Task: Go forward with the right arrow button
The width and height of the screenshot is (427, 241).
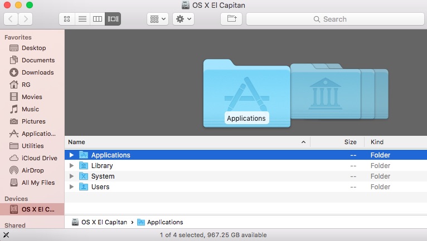Action: click(x=26, y=19)
